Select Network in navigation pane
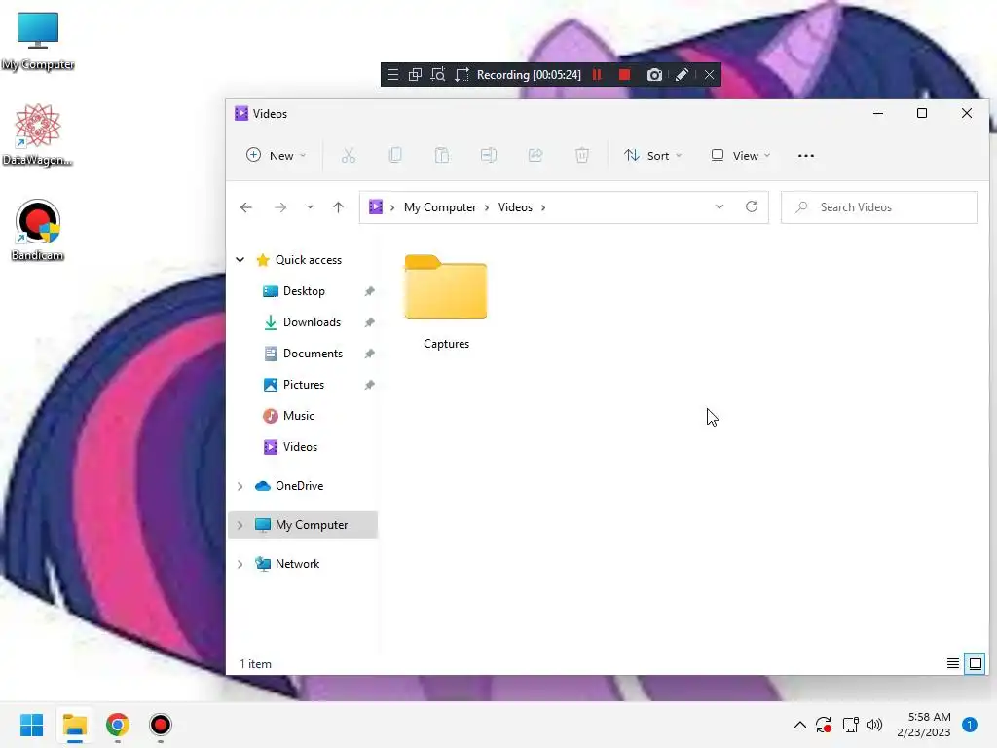The width and height of the screenshot is (997, 748). pos(297,564)
